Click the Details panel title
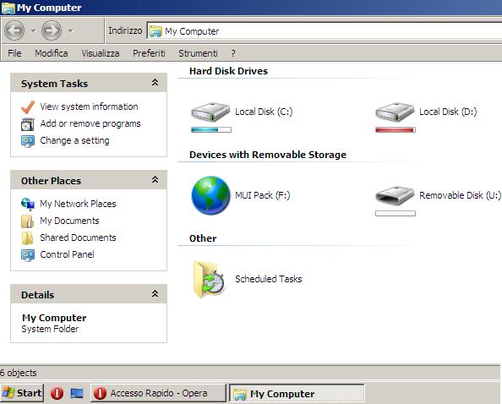 [x=37, y=294]
